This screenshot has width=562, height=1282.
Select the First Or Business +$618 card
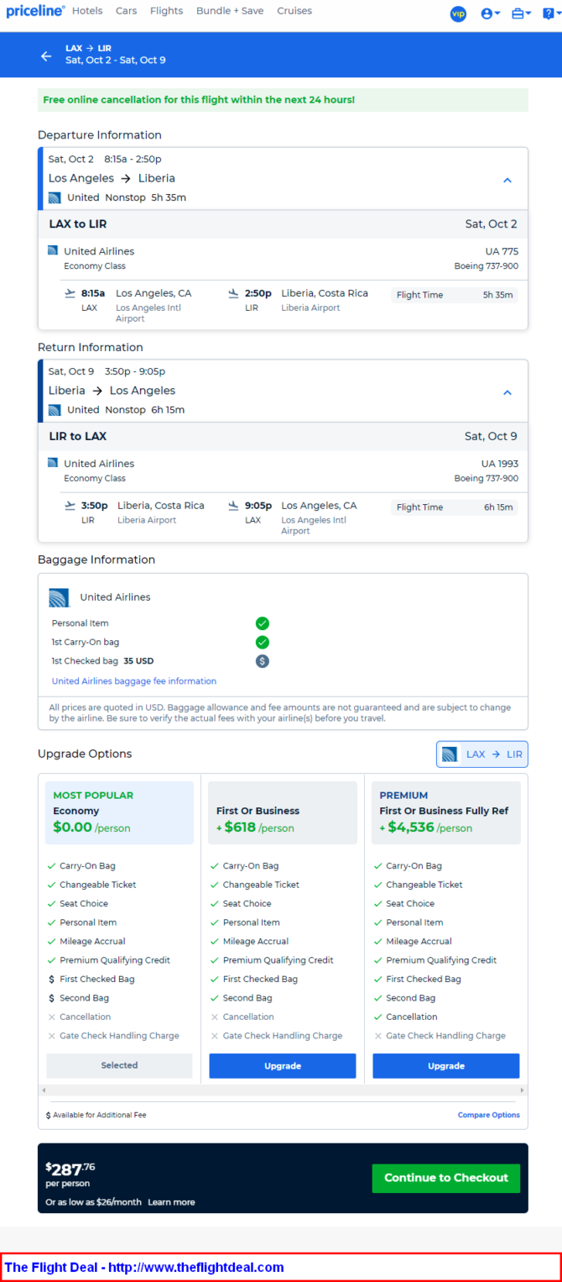pos(283,812)
